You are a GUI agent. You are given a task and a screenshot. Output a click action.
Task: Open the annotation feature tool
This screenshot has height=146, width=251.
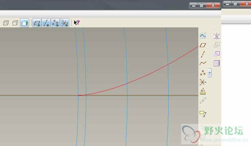point(203,114)
